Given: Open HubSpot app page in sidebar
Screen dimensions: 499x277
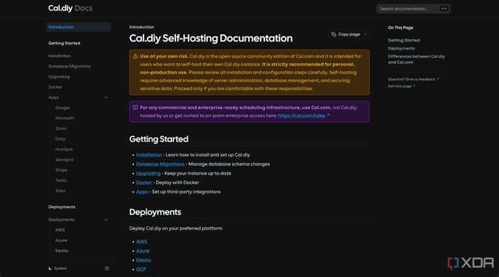Looking at the screenshot, I should tap(64, 149).
